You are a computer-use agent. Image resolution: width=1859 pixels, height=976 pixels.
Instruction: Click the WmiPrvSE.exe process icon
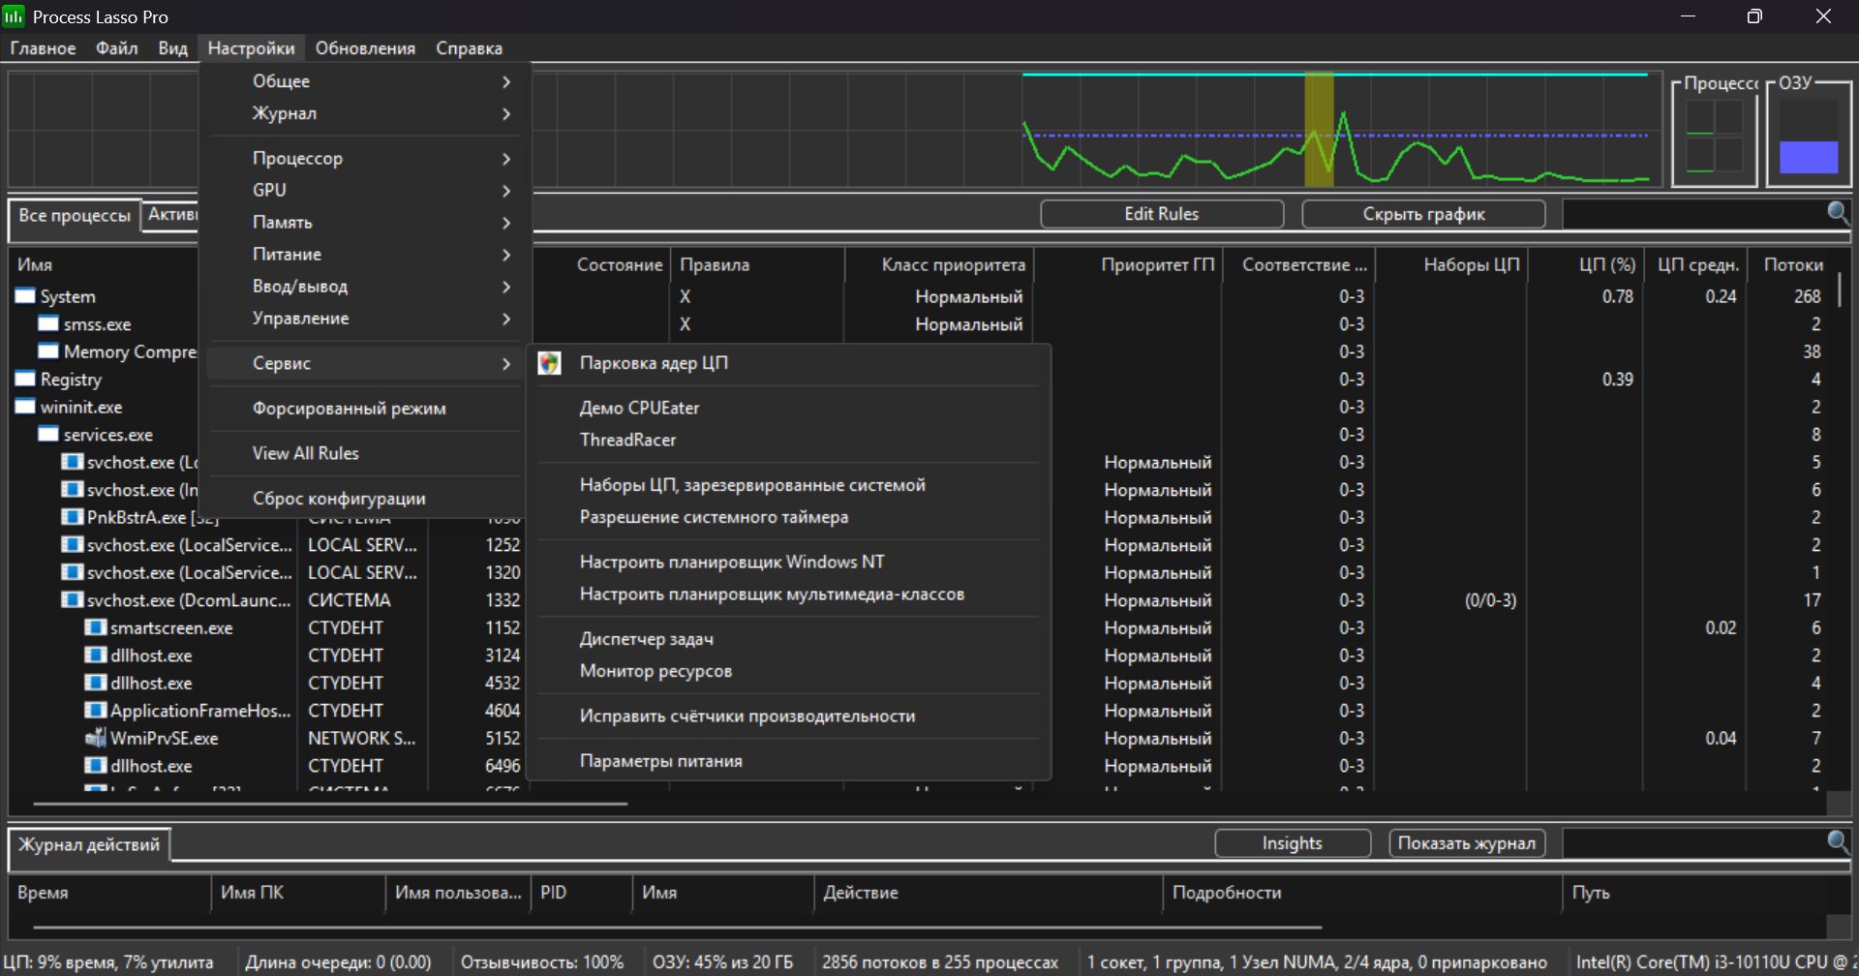[95, 738]
